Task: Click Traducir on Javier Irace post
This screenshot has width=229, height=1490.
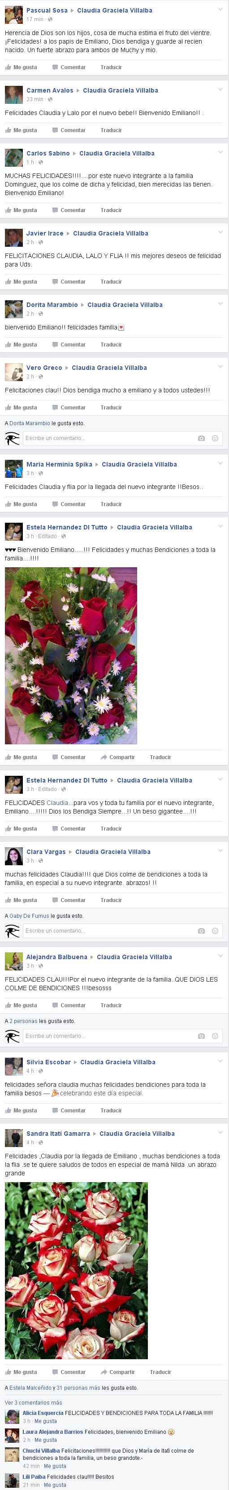Action: pyautogui.click(x=111, y=282)
